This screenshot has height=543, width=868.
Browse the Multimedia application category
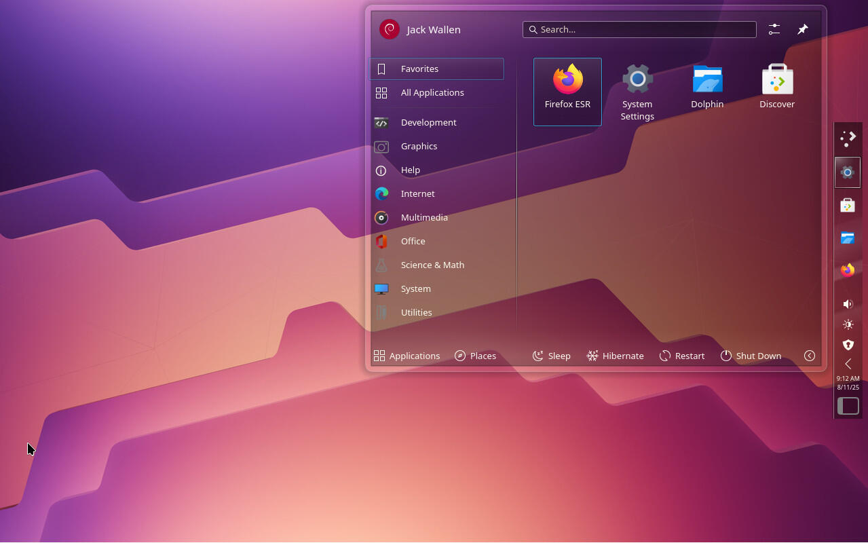coord(424,217)
